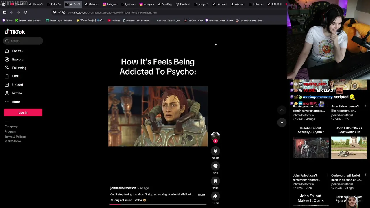370x208 pixels.
Task: Follow creator with the red plus badge
Action: (215, 141)
